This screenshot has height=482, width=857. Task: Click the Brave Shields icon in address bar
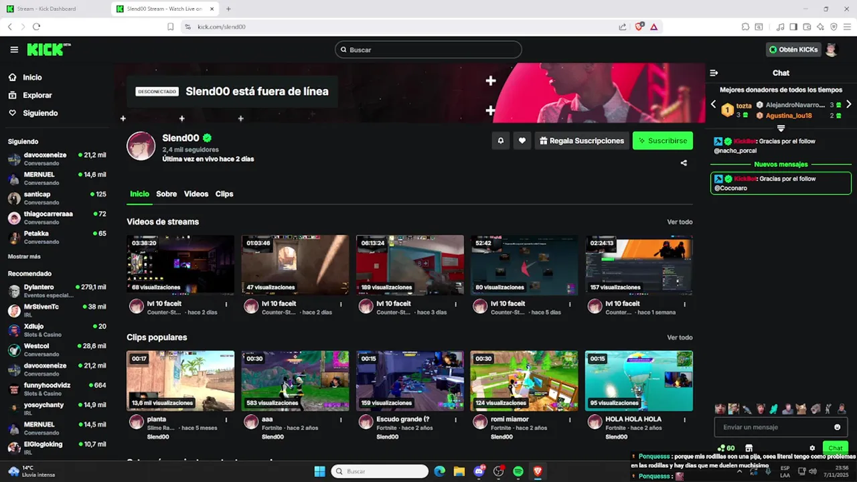click(x=639, y=27)
